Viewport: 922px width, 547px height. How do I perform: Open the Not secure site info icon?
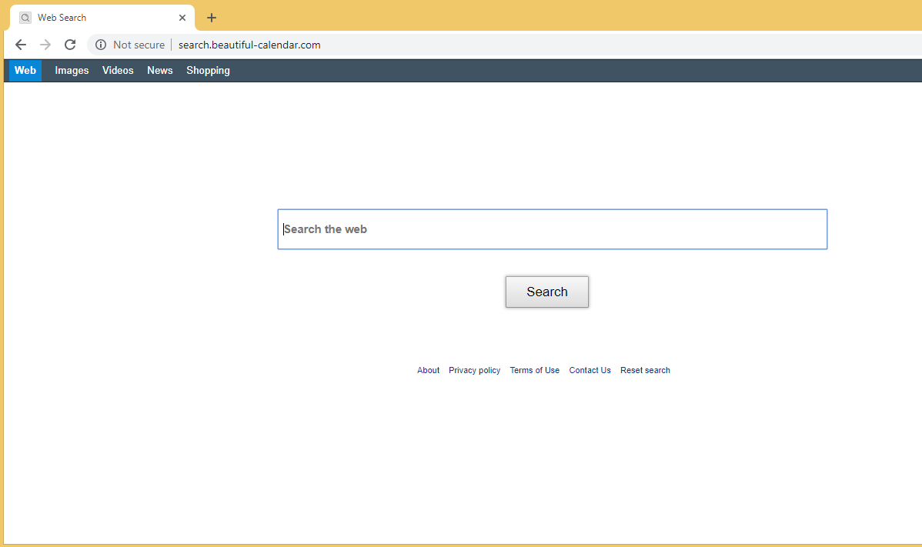tap(101, 45)
